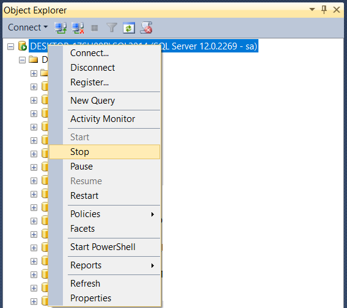Image resolution: width=347 pixels, height=308 pixels.
Task: Open Activity Monitor from the context menu
Action: click(104, 119)
